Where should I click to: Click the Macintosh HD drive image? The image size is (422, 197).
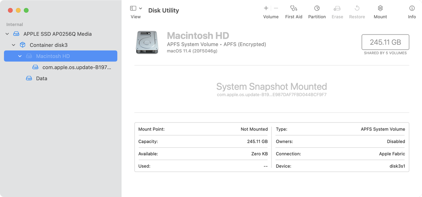coord(146,43)
